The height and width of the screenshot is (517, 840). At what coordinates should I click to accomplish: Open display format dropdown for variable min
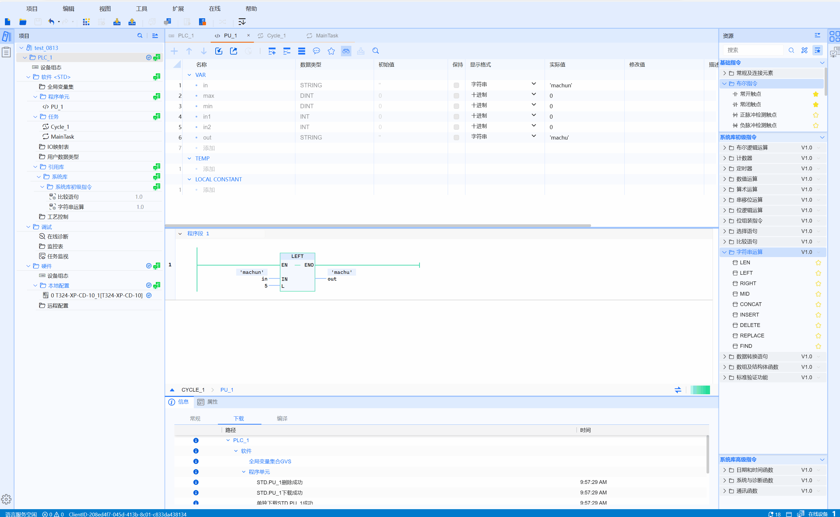[534, 105]
